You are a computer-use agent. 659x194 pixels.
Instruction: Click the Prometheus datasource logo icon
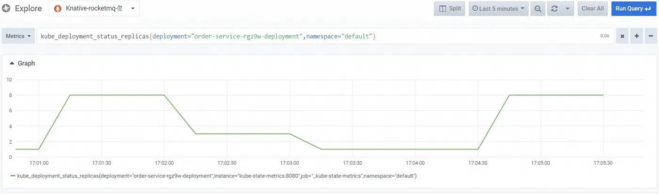58,8
